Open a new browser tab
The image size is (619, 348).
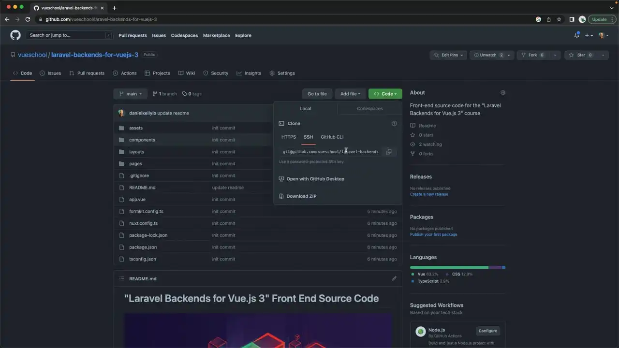tap(114, 8)
